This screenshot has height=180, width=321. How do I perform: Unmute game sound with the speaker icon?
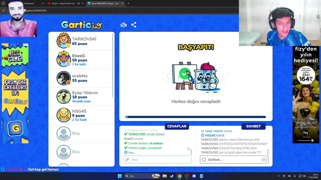click(123, 25)
